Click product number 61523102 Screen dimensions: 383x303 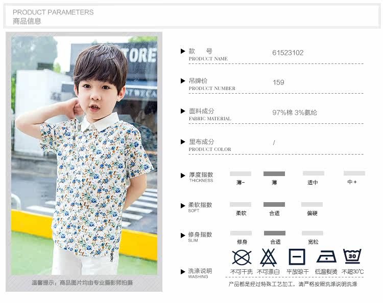pos(288,53)
